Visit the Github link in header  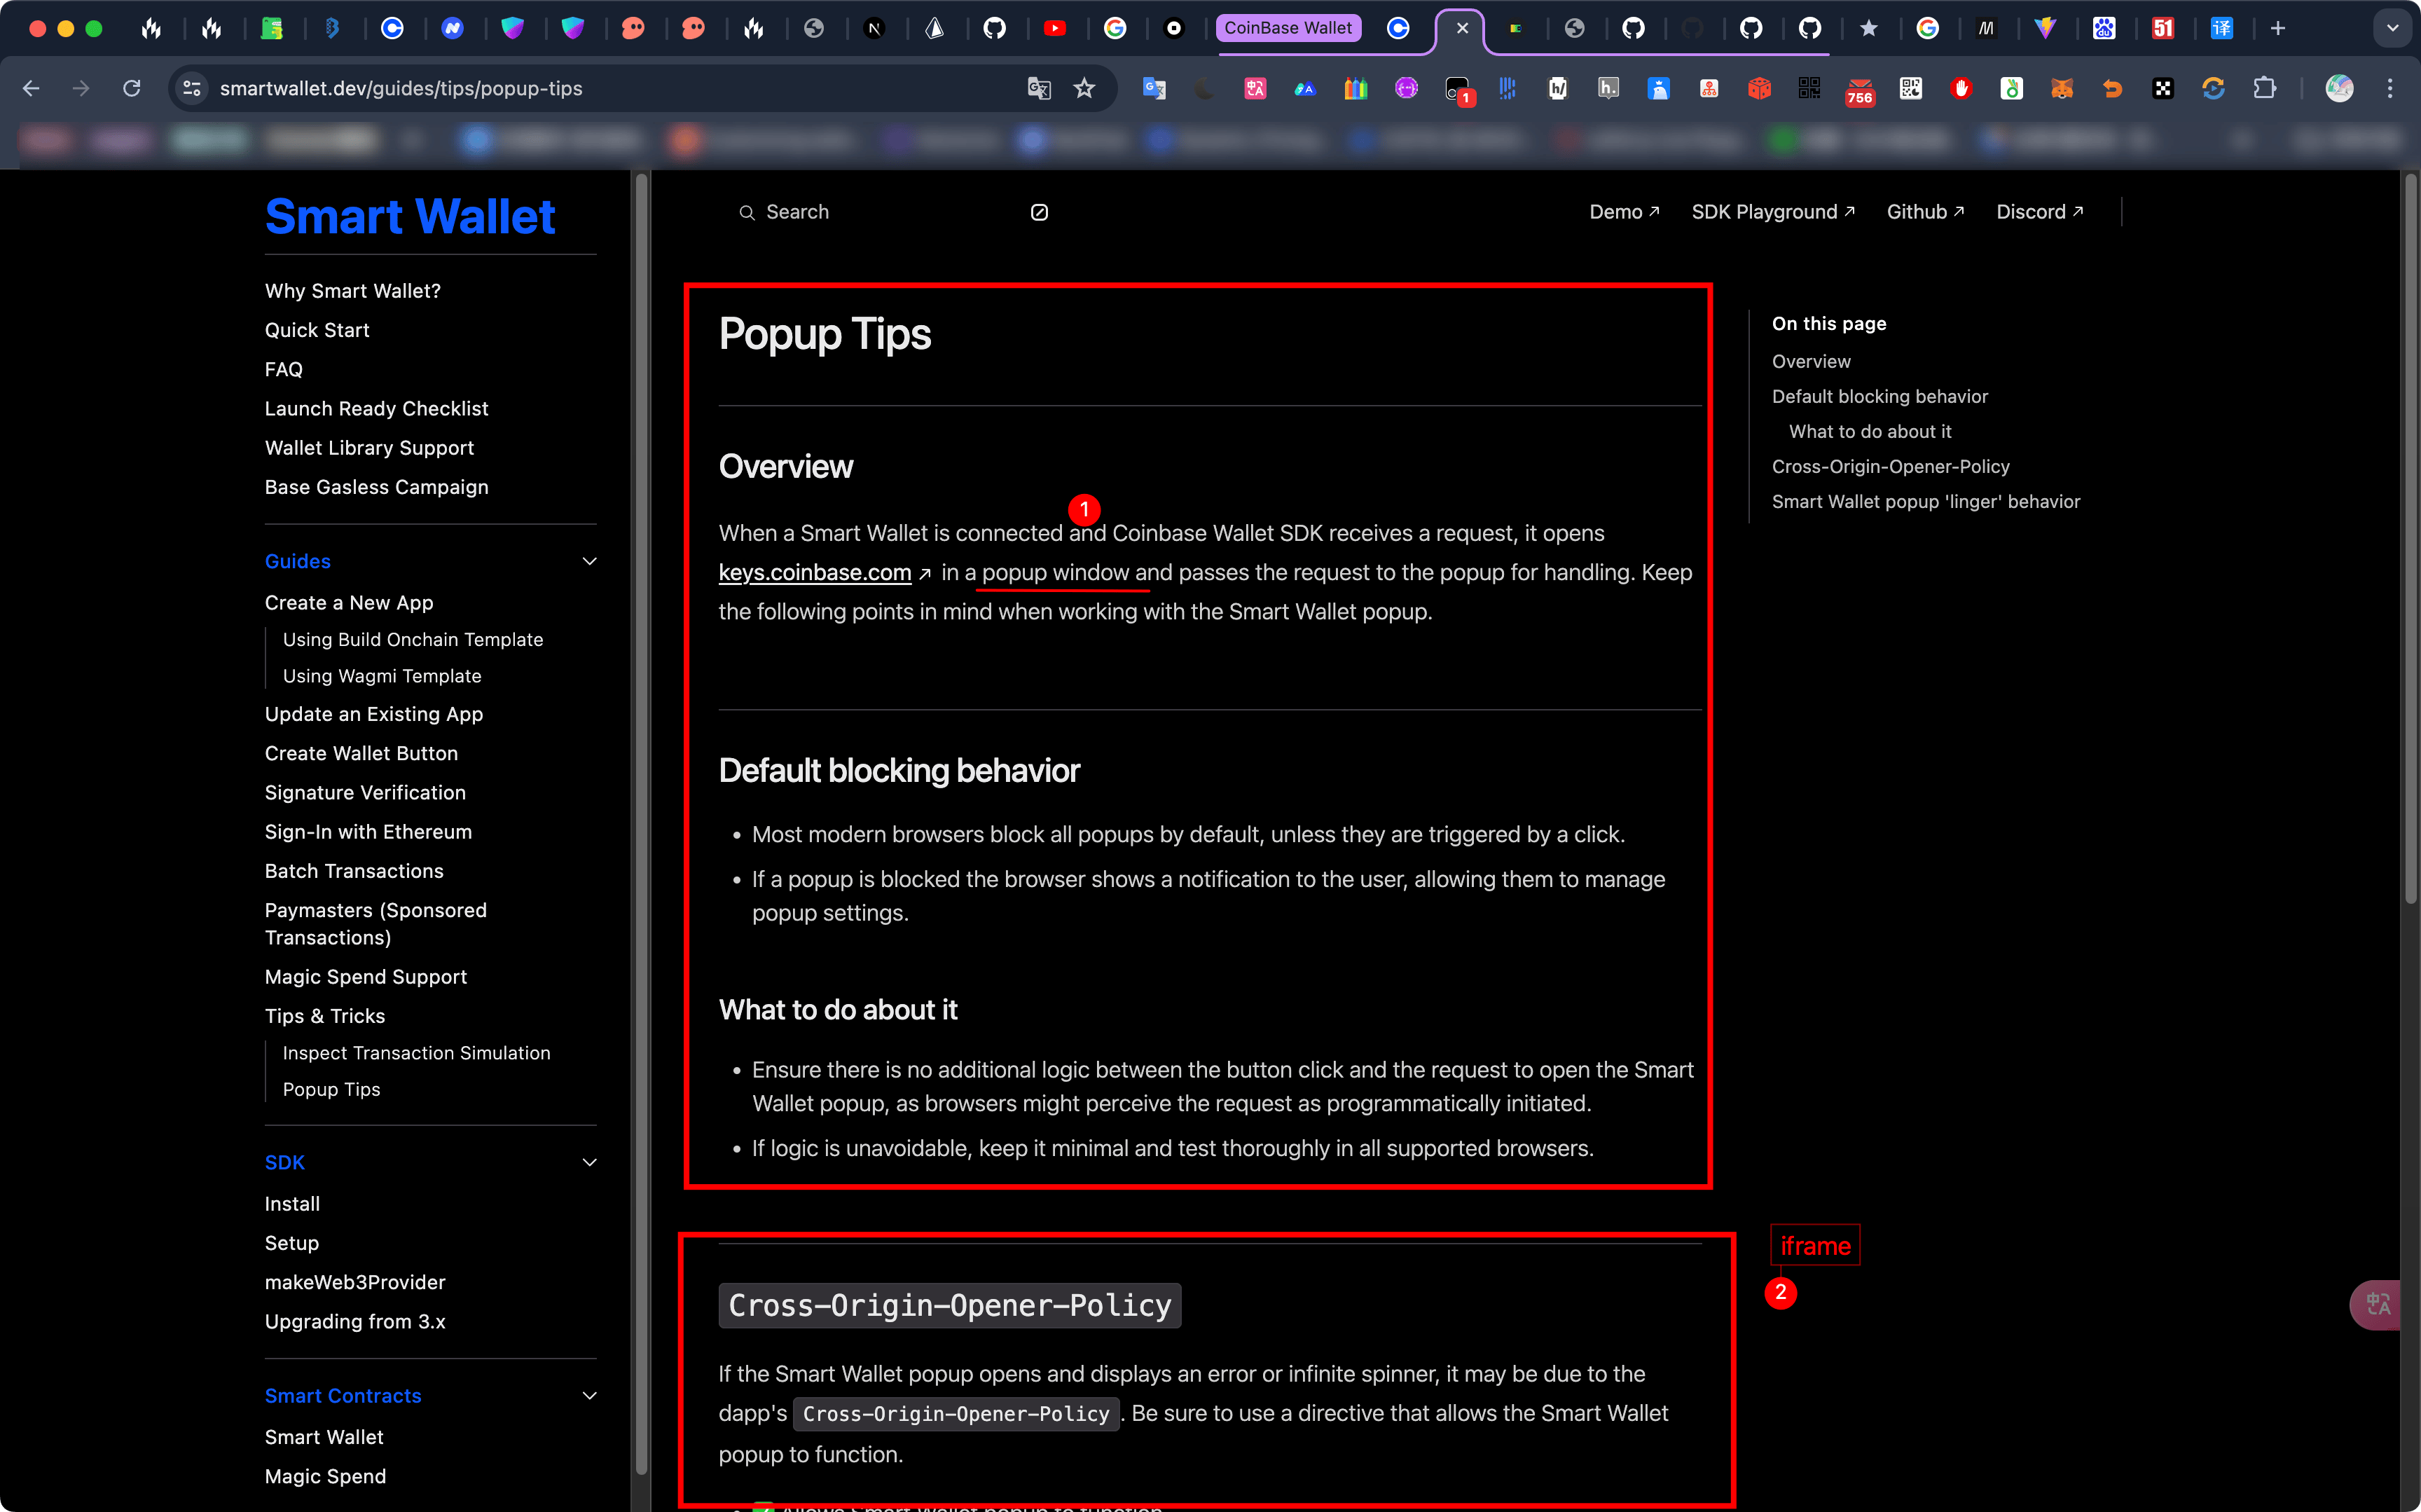[x=1925, y=212]
